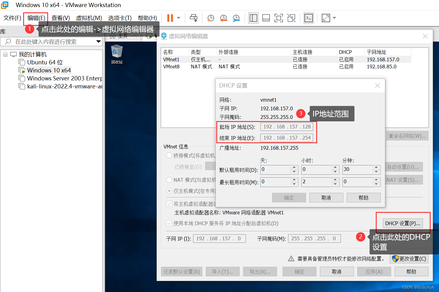
Task: Click the 子网 IP (I) field
Action: (x=219, y=238)
